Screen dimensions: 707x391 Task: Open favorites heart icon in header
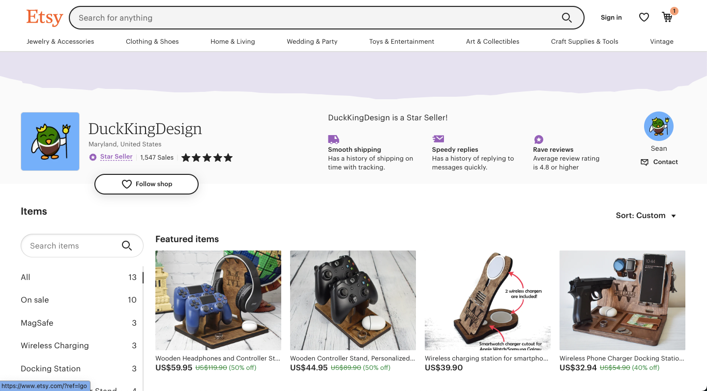point(644,18)
